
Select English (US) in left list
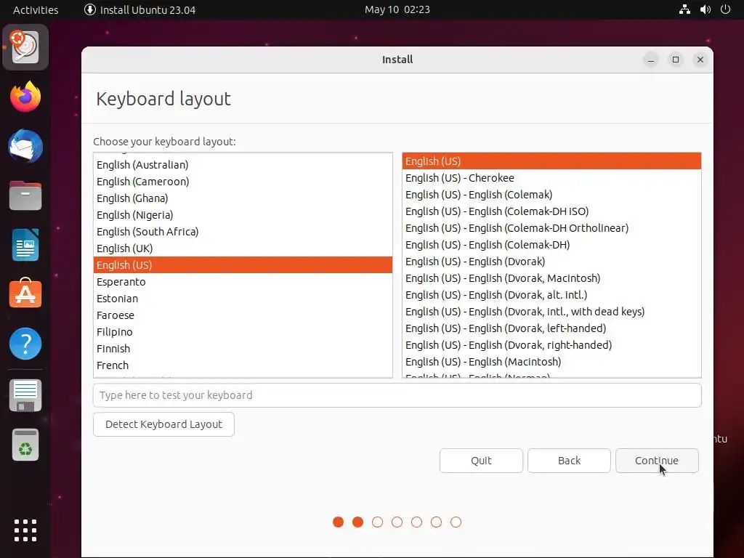(243, 264)
